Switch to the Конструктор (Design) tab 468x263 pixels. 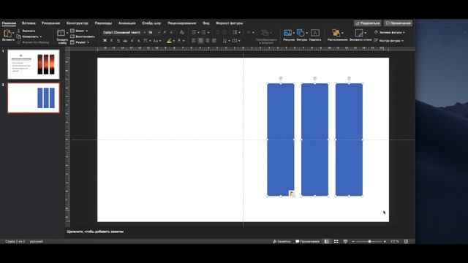pos(78,23)
